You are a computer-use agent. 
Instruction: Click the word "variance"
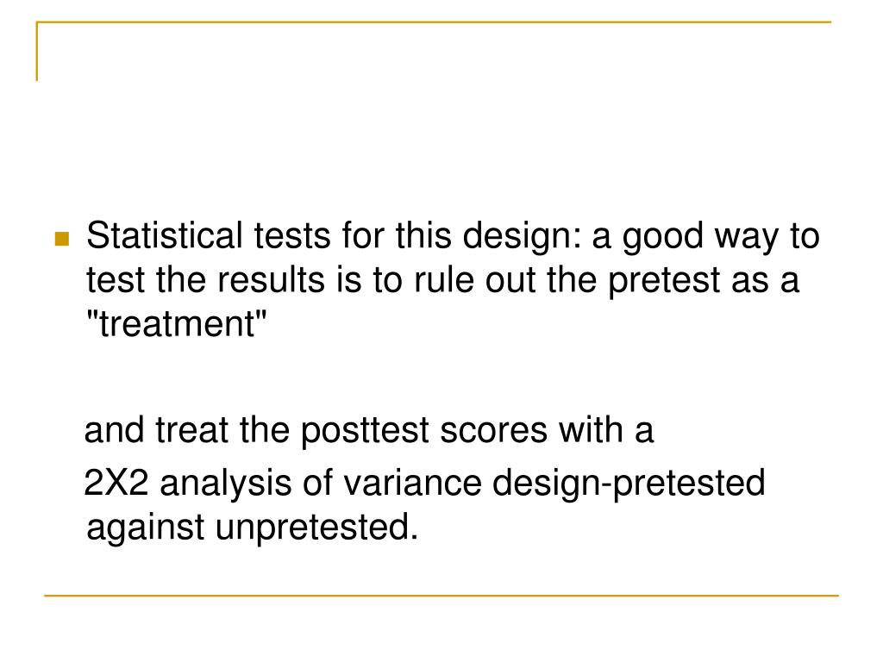click(413, 483)
